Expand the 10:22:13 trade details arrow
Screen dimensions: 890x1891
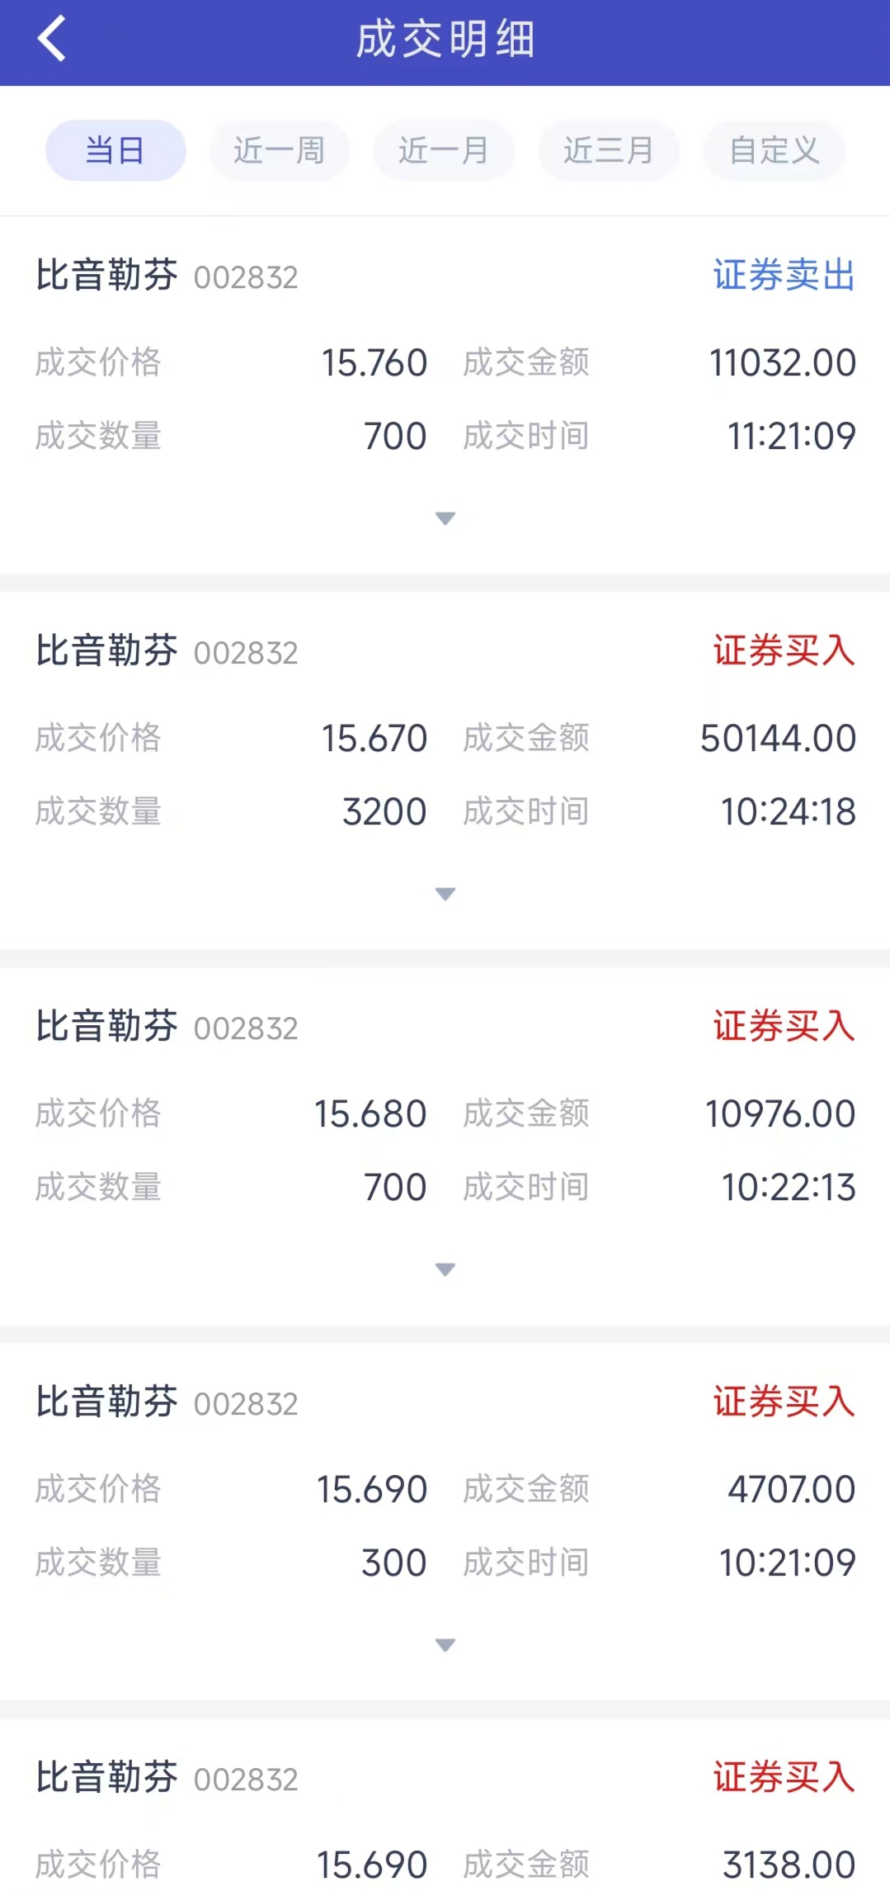[445, 1269]
